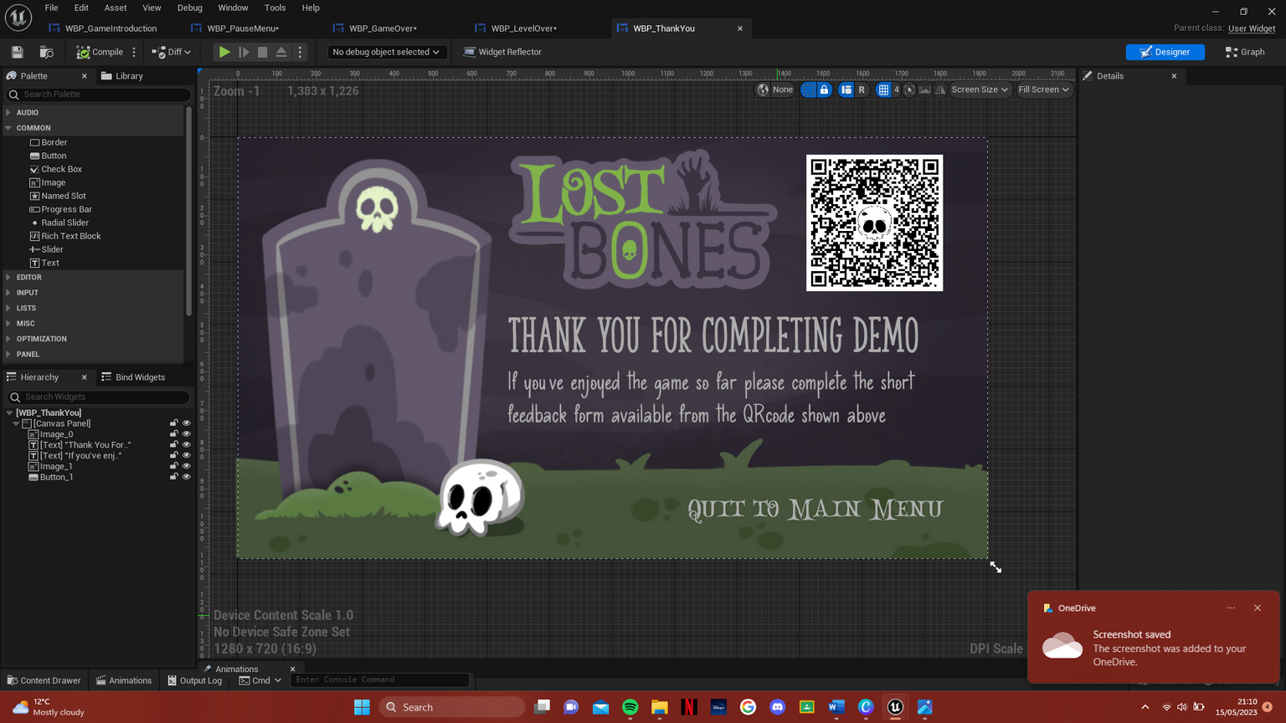Open Unreal Engine icon in the taskbar
This screenshot has height=723, width=1286.
[x=895, y=707]
